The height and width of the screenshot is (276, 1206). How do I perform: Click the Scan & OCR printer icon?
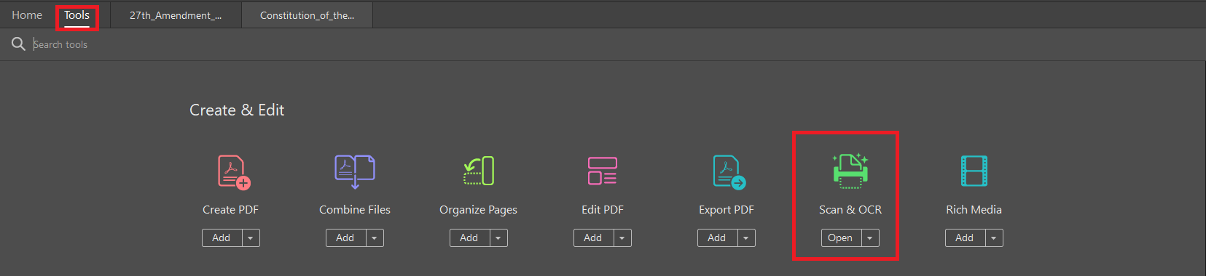tap(850, 171)
